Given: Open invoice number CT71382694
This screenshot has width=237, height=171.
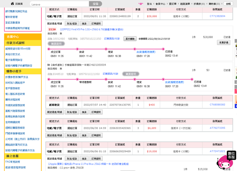Looking at the screenshot, I should pos(217,16).
